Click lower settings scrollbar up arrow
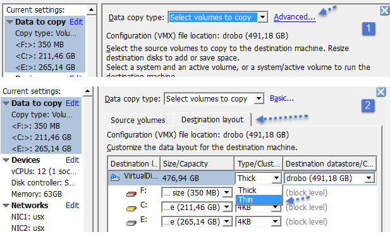Viewport: 390px width, 234px height. 88,91
